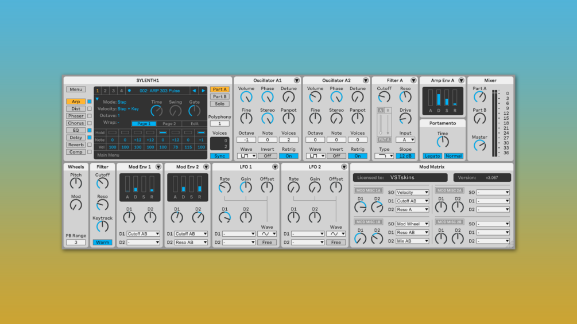Open LFO 1 Wave dropdown

pos(267,233)
